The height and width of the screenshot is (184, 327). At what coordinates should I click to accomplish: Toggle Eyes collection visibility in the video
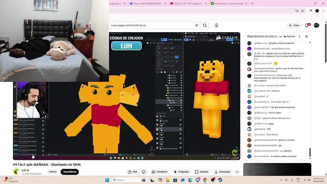click(x=180, y=129)
